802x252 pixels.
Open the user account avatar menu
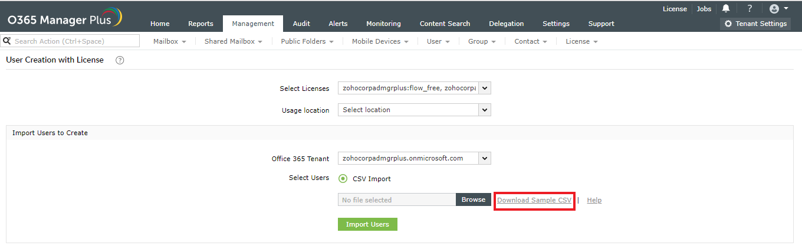(x=778, y=9)
